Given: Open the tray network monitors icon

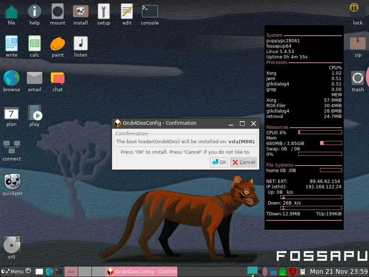Looking at the screenshot, I should click(272, 272).
